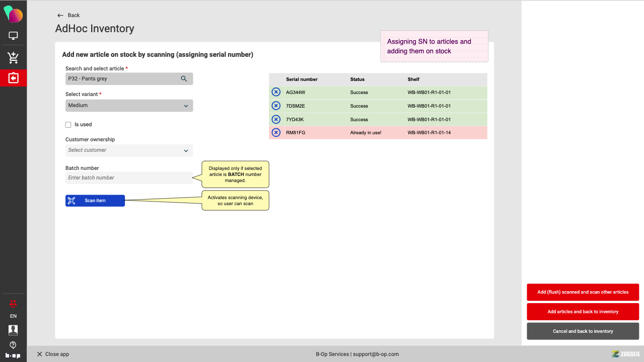Click the Batch number input field

pyautogui.click(x=129, y=178)
